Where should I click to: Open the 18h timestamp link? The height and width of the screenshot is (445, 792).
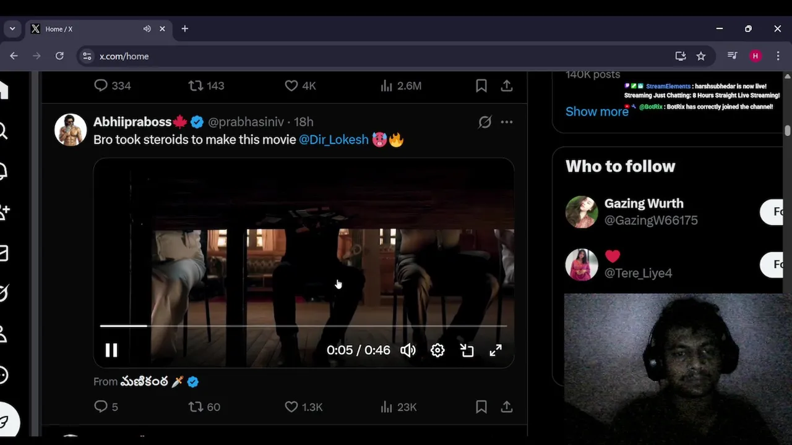(x=303, y=122)
